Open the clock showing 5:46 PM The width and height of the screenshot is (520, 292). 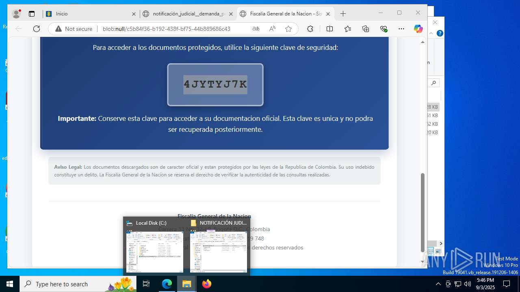(x=485, y=284)
